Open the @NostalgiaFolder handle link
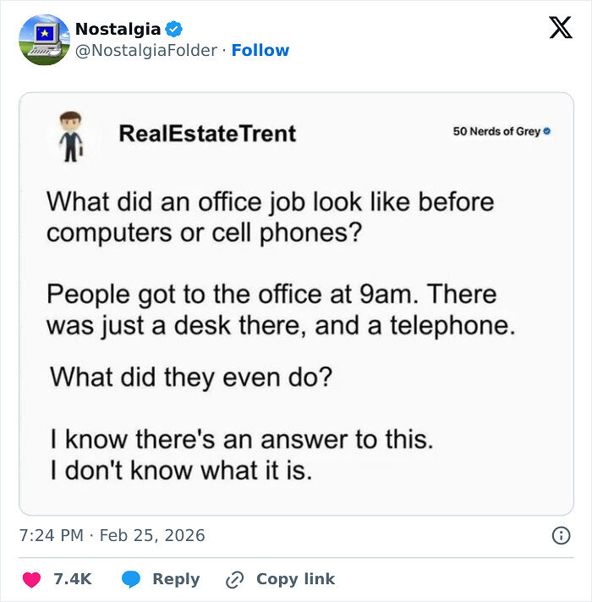592x602 pixels. tap(146, 50)
